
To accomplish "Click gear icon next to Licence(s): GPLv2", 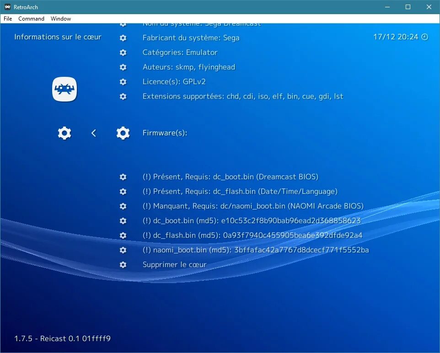I will pyautogui.click(x=123, y=82).
